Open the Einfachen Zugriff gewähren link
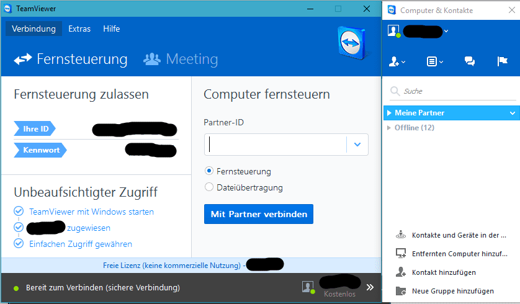The image size is (520, 304). tap(81, 244)
